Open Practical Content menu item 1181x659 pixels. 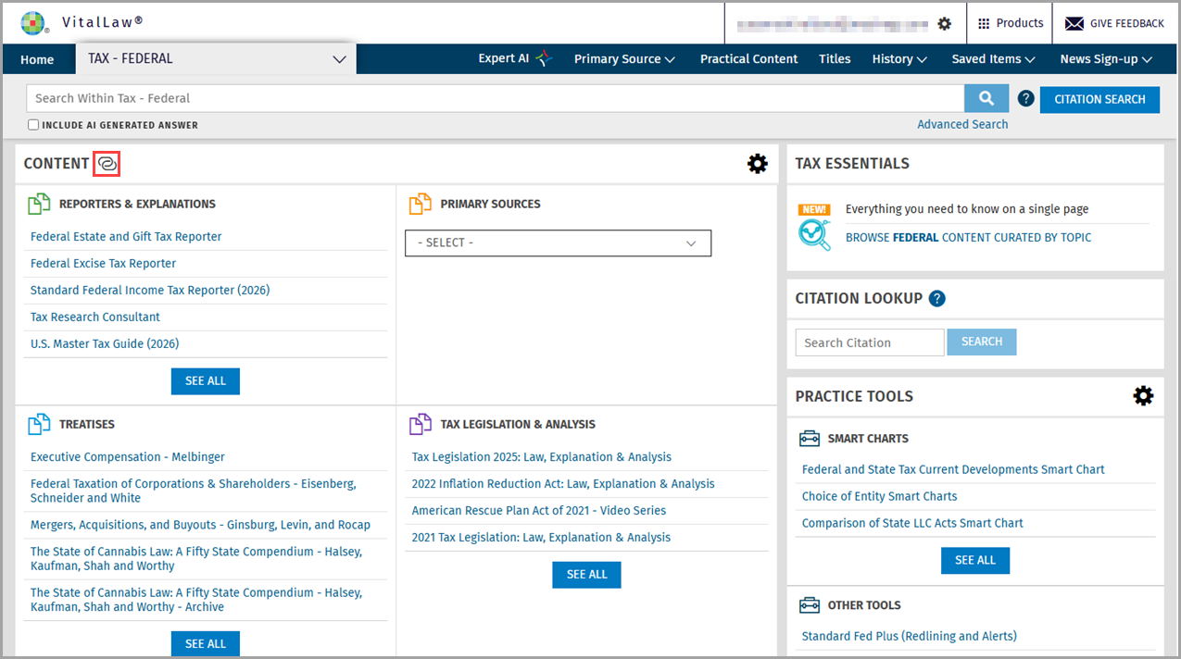748,59
